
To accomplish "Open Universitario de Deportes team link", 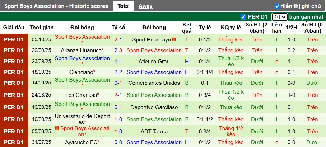I will pos(82,119).
